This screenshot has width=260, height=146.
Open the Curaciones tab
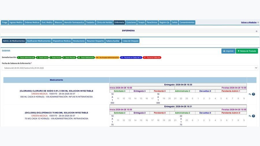pos(131,22)
